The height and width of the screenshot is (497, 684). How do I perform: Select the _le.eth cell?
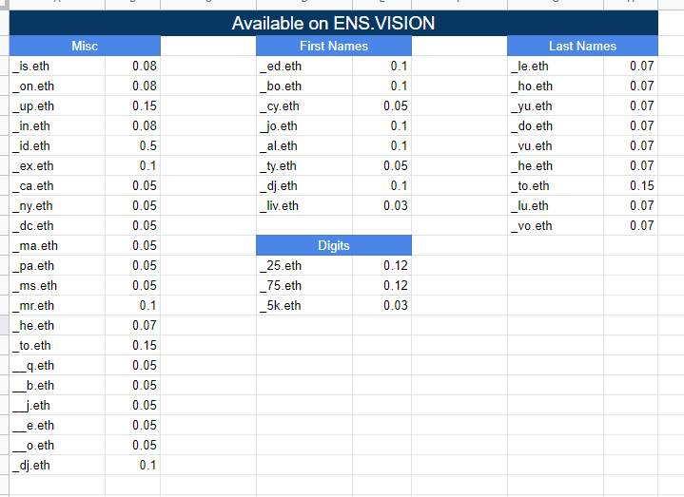[556, 66]
